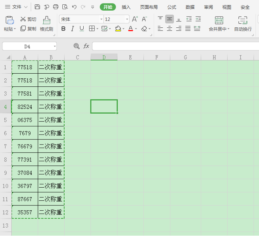Click the cell borders icon
The image size is (259, 236).
[x=92, y=29]
